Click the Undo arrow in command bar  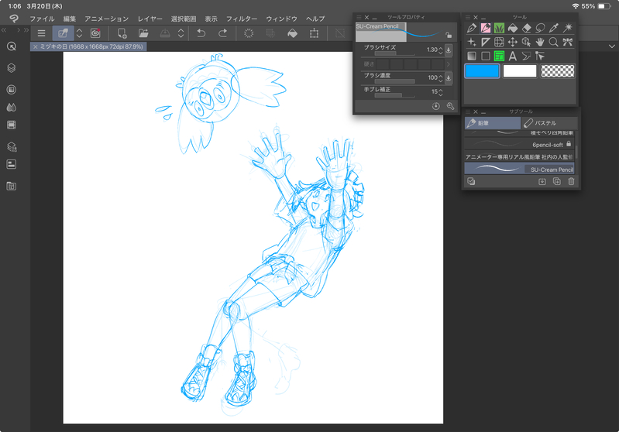pyautogui.click(x=201, y=33)
